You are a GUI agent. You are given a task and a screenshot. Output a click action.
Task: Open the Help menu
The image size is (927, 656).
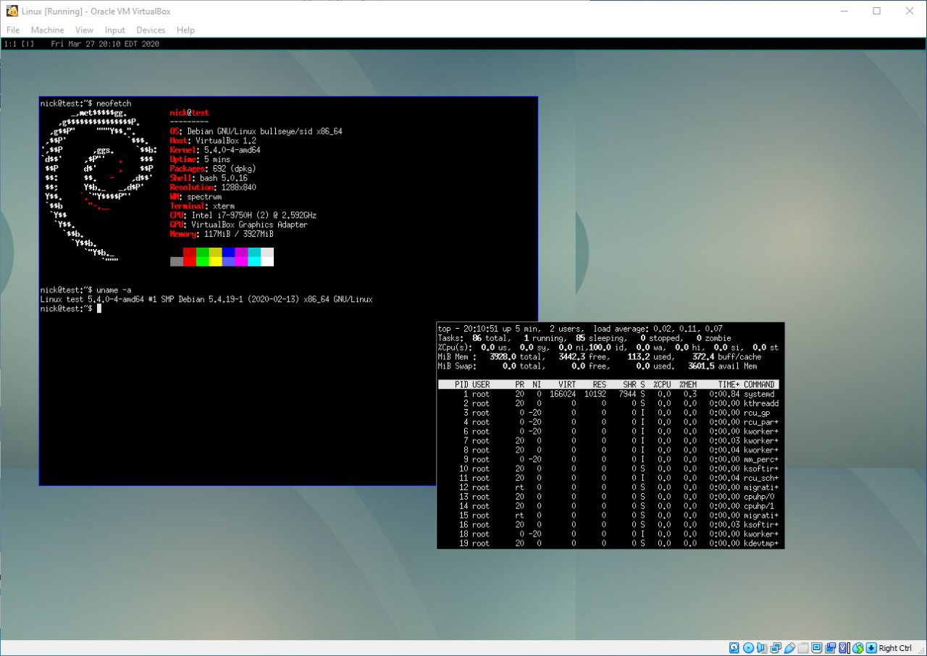(x=185, y=30)
